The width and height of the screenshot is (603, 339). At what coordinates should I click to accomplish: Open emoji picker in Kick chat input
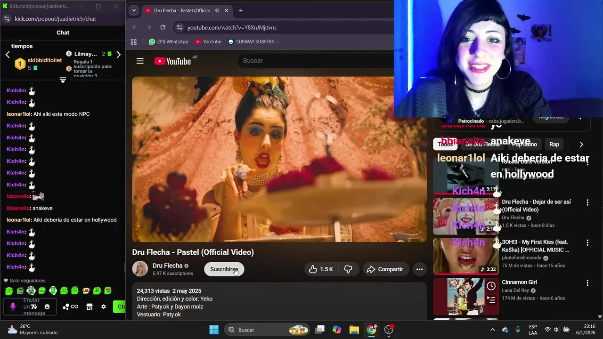47,307
